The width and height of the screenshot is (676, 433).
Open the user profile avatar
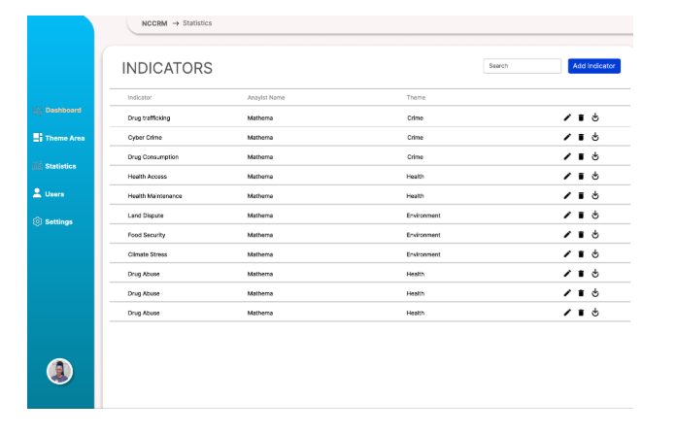59,371
